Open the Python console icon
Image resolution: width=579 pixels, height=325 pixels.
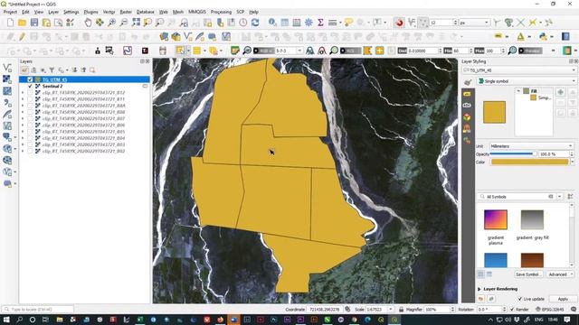(543, 36)
